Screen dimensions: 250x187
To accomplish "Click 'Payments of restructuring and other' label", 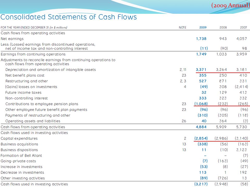I will click(x=37, y=115).
